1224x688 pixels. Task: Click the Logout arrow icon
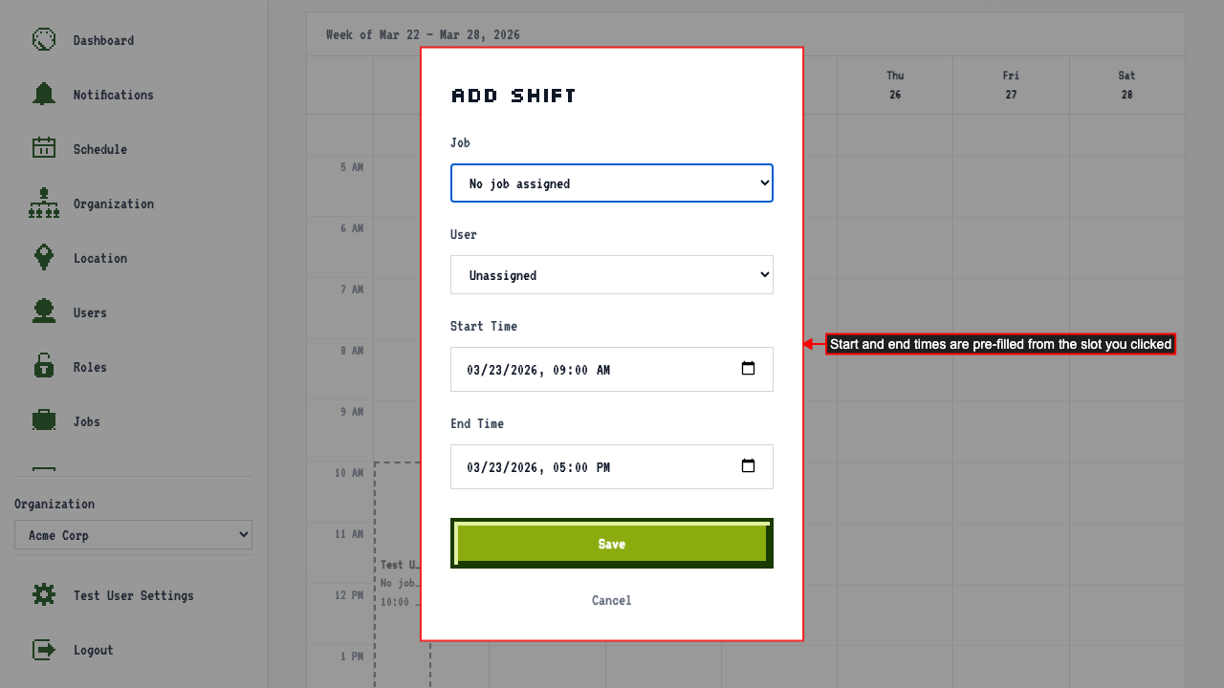click(x=44, y=649)
